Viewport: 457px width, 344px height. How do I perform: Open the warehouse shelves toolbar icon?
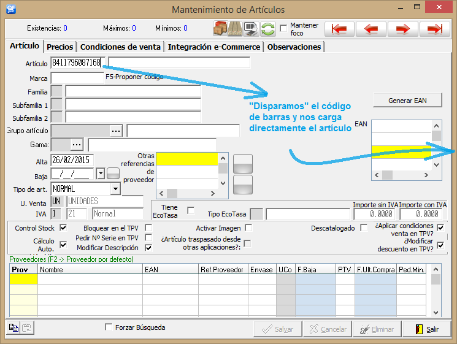[235, 29]
